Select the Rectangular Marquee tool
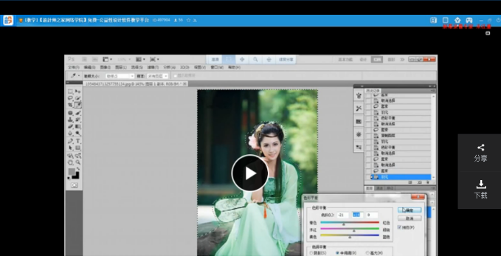The width and height of the screenshot is (501, 273). tap(70, 91)
